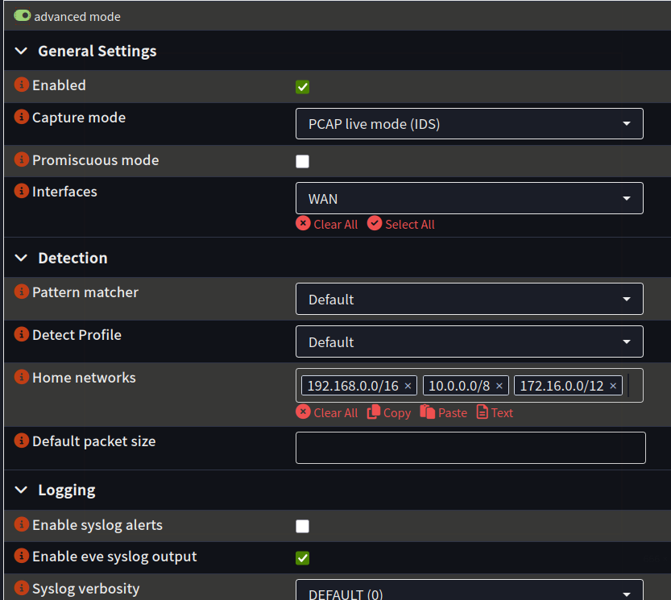Screen dimensions: 671x600
Task: Enable Promiscuous mode checkbox
Action: click(x=303, y=161)
